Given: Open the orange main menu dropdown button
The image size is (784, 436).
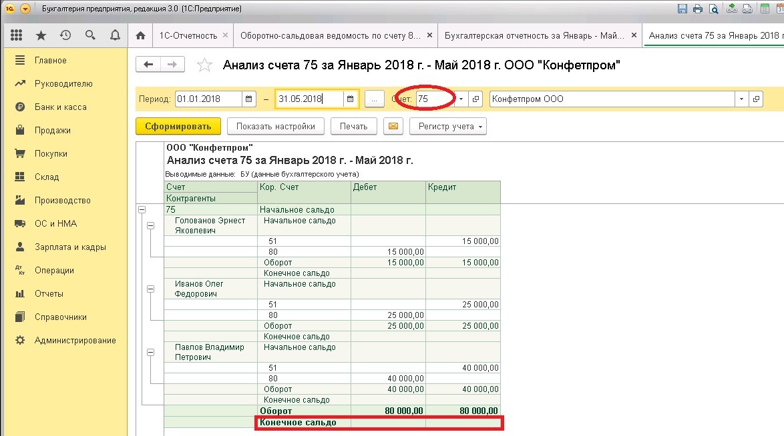Looking at the screenshot, I should [25, 9].
